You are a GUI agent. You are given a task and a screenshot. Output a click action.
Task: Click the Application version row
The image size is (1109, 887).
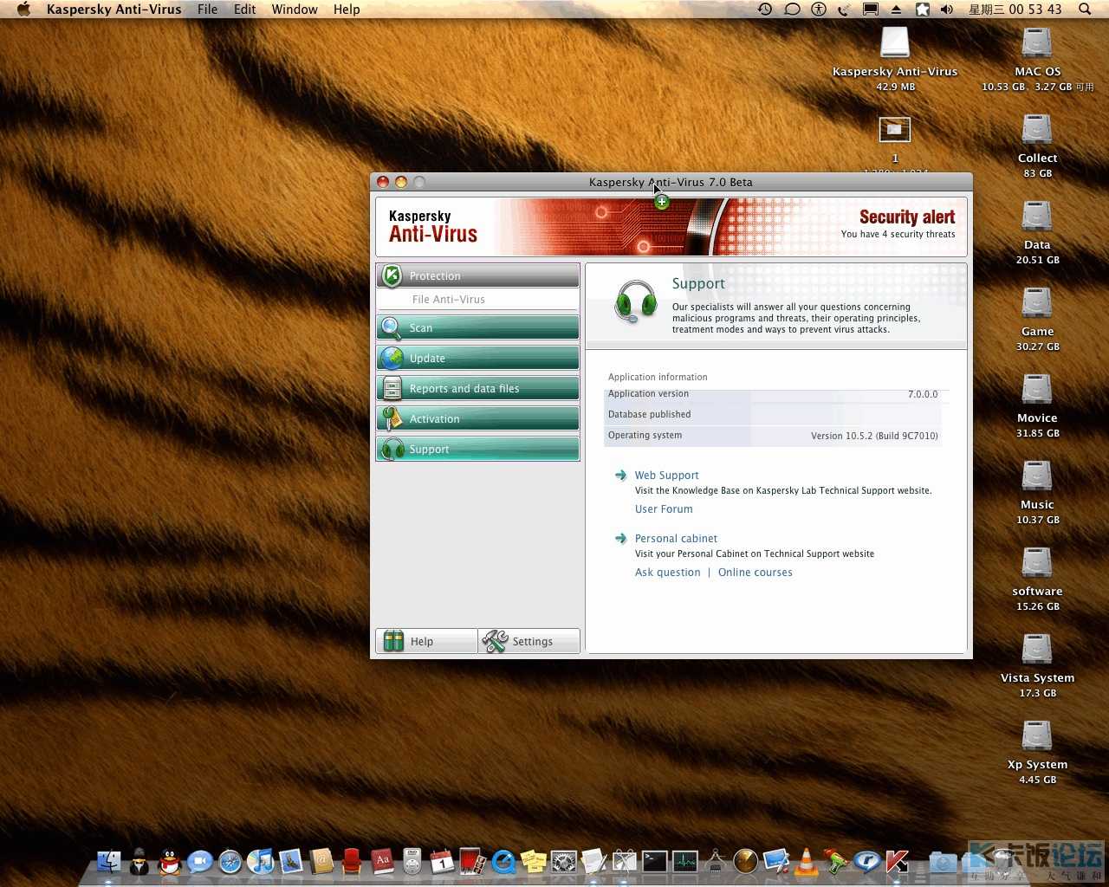point(773,394)
